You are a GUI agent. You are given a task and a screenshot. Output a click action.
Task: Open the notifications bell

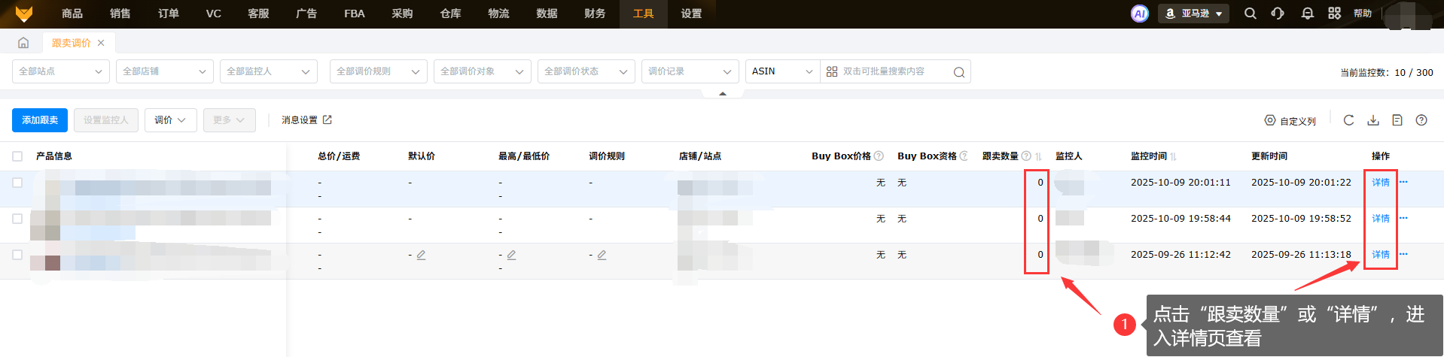click(x=1307, y=14)
